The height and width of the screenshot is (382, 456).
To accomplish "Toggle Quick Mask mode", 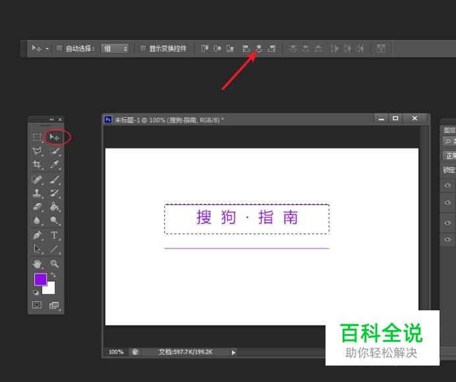I will (x=37, y=305).
